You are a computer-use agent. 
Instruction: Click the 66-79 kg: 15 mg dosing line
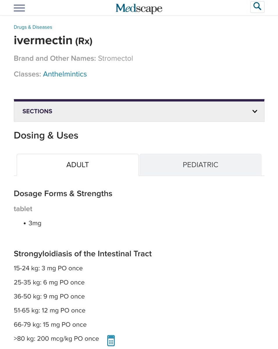coord(50,325)
